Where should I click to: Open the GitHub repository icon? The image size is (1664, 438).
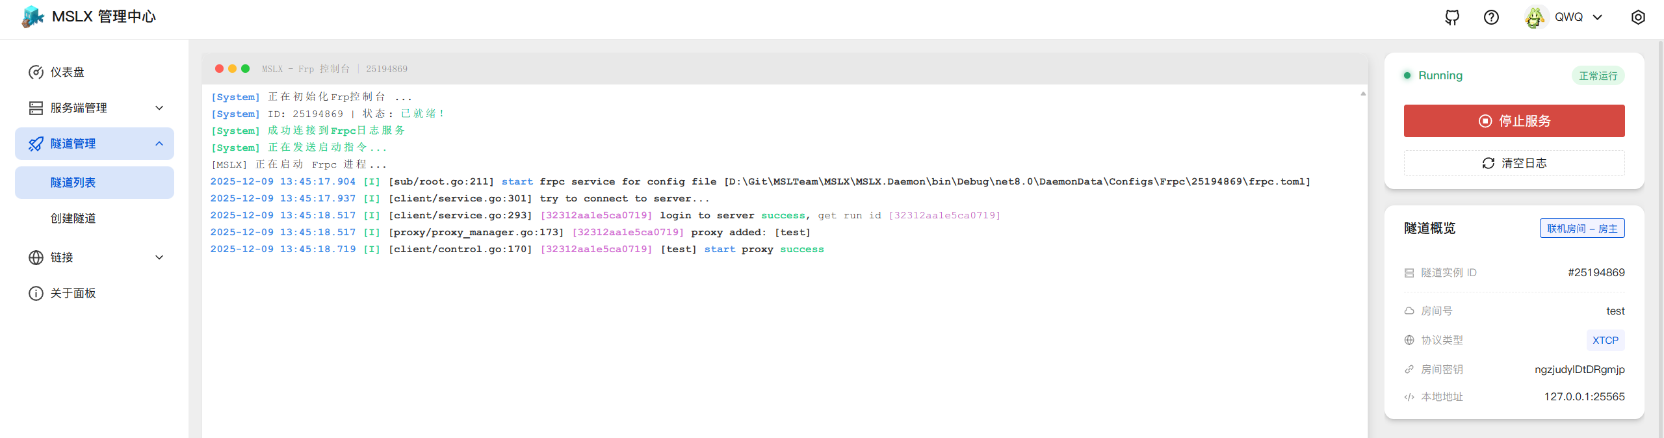click(x=1451, y=18)
